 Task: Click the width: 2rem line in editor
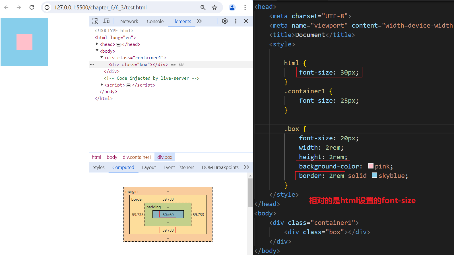(x=321, y=147)
